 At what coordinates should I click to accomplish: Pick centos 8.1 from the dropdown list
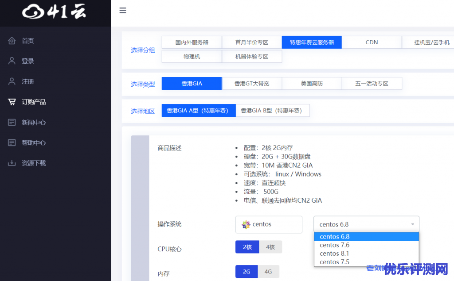click(334, 254)
